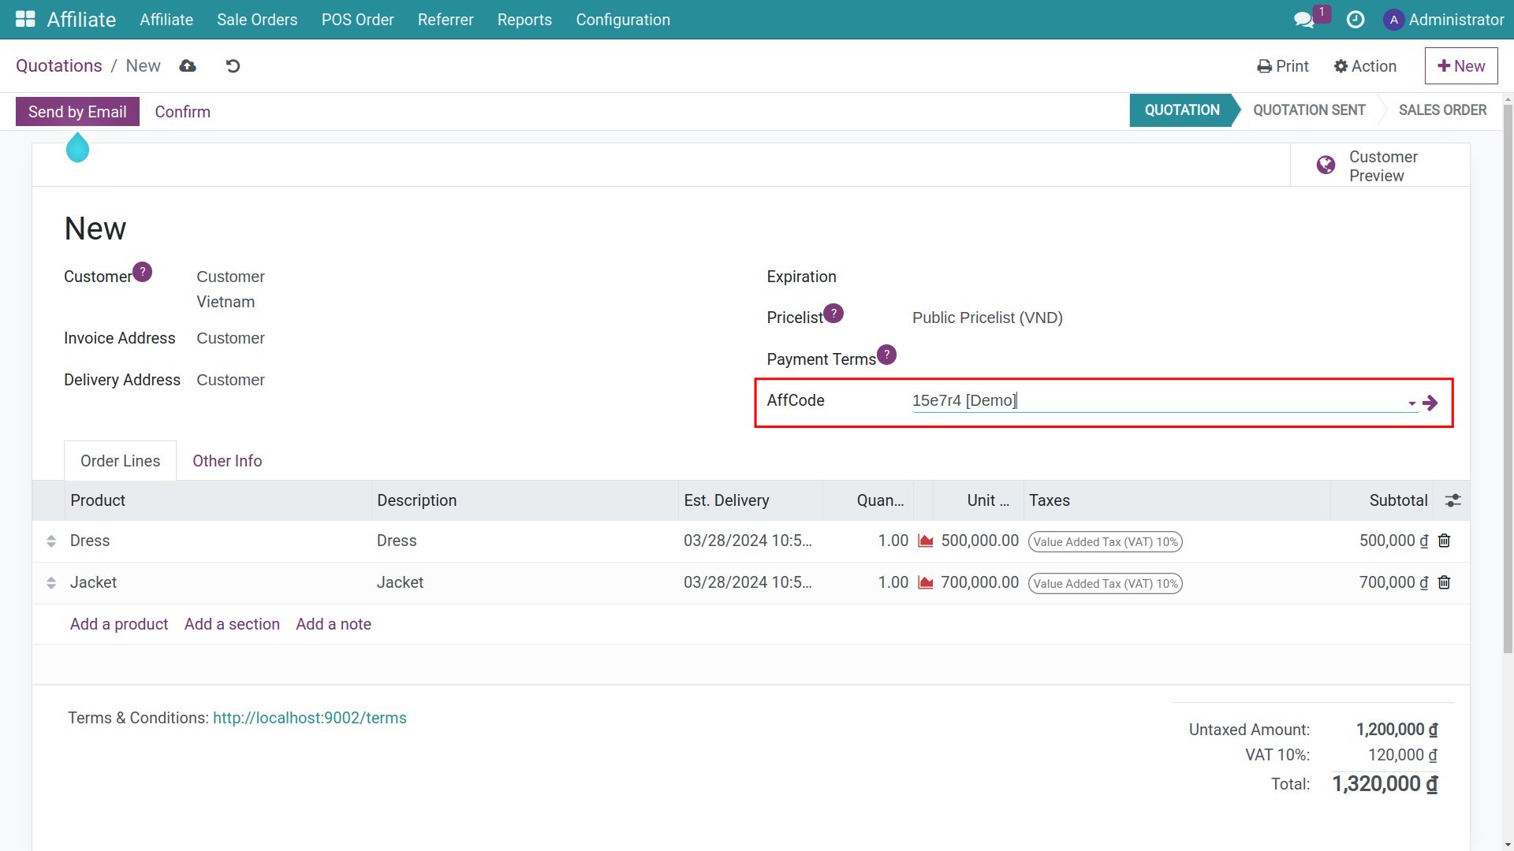Open the Affiliate menu

click(166, 20)
